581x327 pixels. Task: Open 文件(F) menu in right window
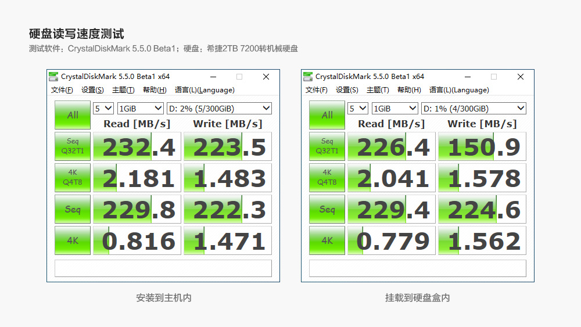[x=317, y=90]
